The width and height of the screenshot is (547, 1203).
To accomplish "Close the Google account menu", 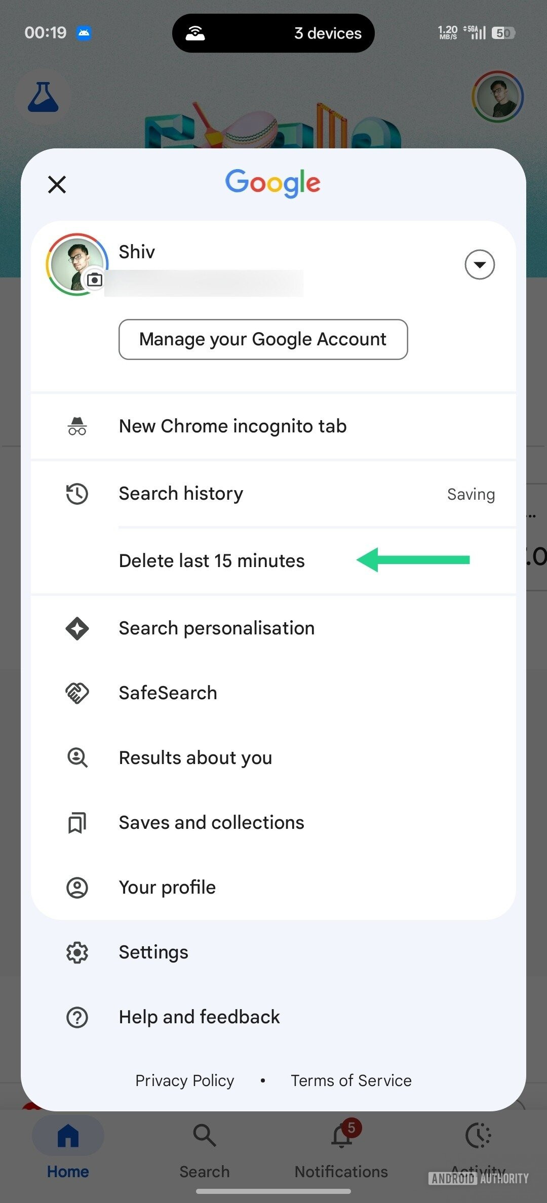I will coord(57,184).
